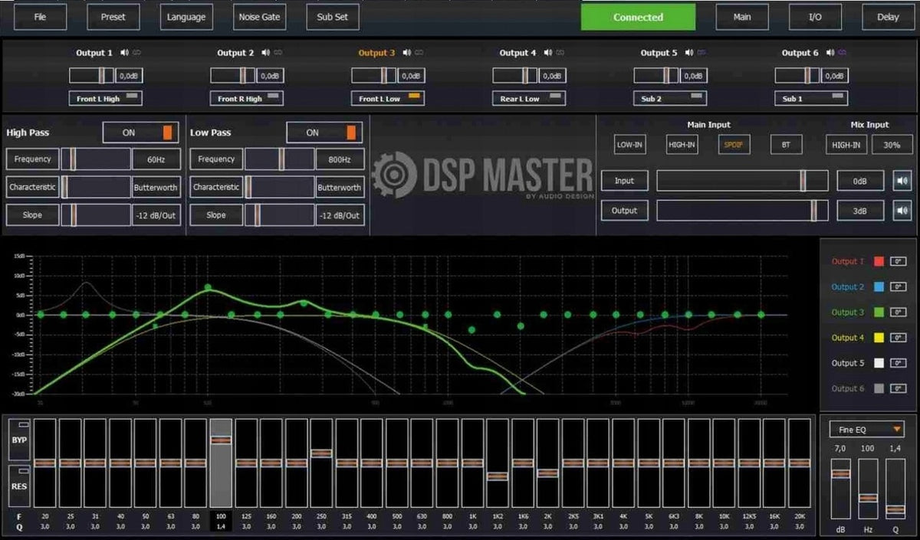Viewport: 920px width, 540px height.
Task: Mute Output 1 with its speaker icon
Action: 124,53
